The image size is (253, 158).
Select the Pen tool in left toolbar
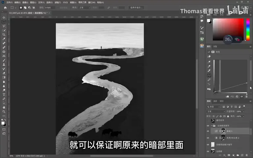pos(4,99)
